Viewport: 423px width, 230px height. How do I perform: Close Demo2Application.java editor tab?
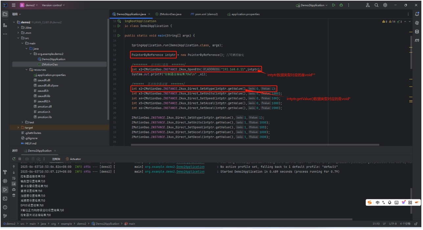point(149,14)
